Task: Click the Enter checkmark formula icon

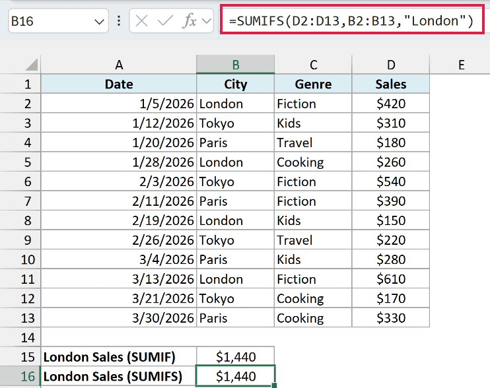Action: 165,21
